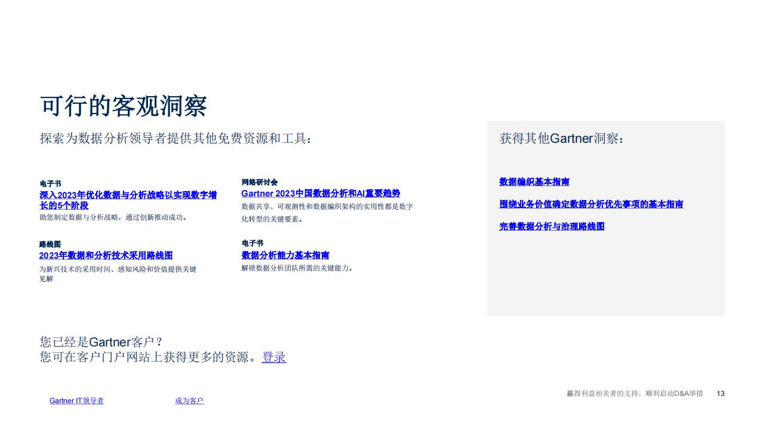The height and width of the screenshot is (430, 763).
Task: Open the 2023年数据和分析技术采用路线图 link
Action: coord(106,256)
